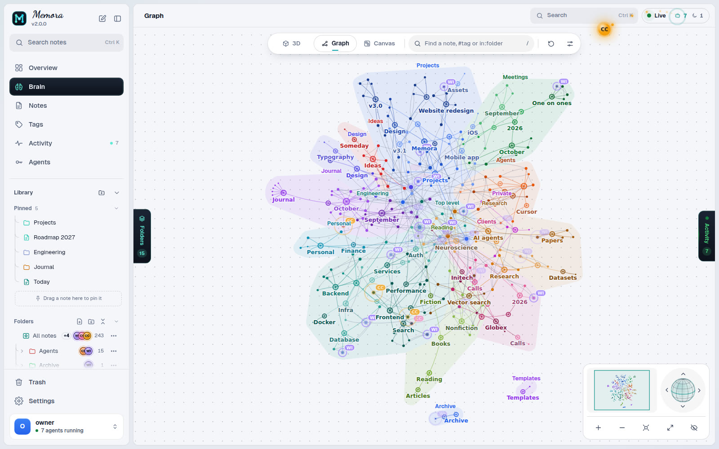Rotate globe view left

[x=667, y=390]
